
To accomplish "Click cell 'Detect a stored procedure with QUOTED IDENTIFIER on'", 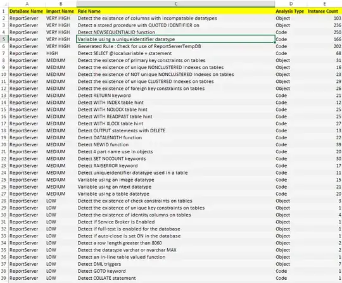I will 175,25.
